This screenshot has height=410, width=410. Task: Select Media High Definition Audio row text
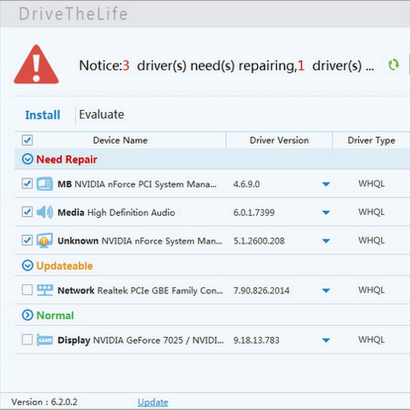[x=116, y=212]
